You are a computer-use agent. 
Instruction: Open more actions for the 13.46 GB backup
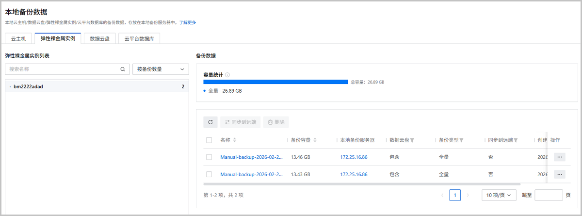(559, 157)
